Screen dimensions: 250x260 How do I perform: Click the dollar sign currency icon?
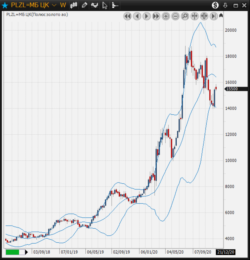click(x=215, y=5)
